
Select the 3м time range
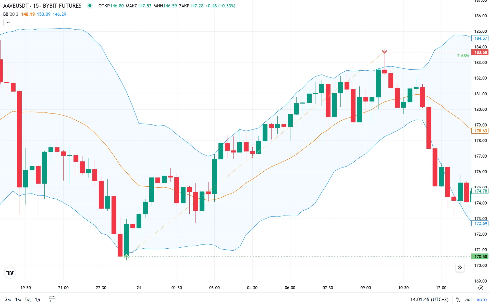8,300
